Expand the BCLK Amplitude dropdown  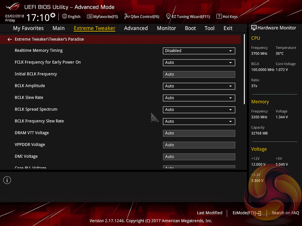pos(199,86)
